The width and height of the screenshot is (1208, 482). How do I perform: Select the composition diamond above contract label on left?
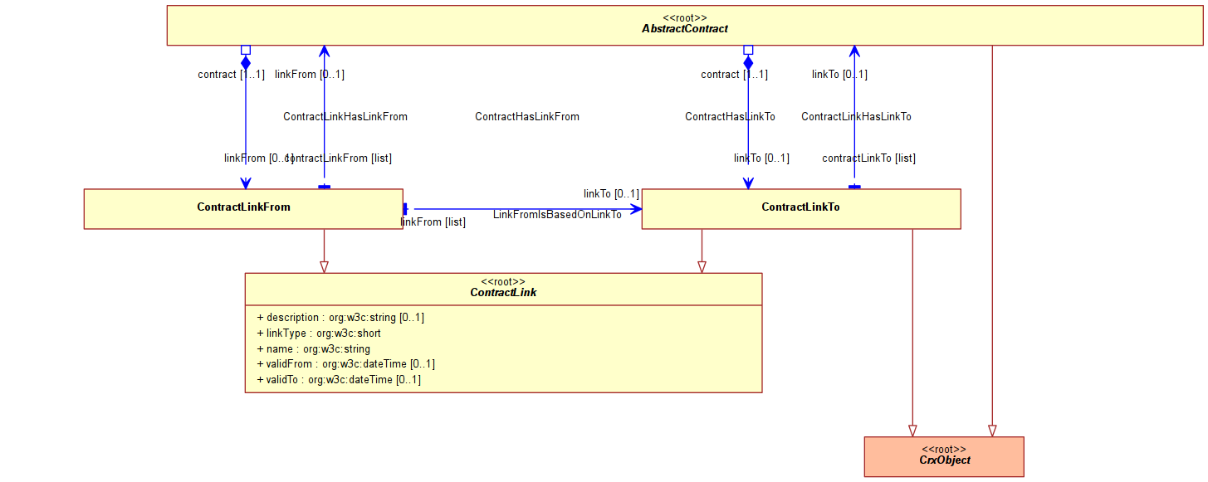[x=246, y=62]
